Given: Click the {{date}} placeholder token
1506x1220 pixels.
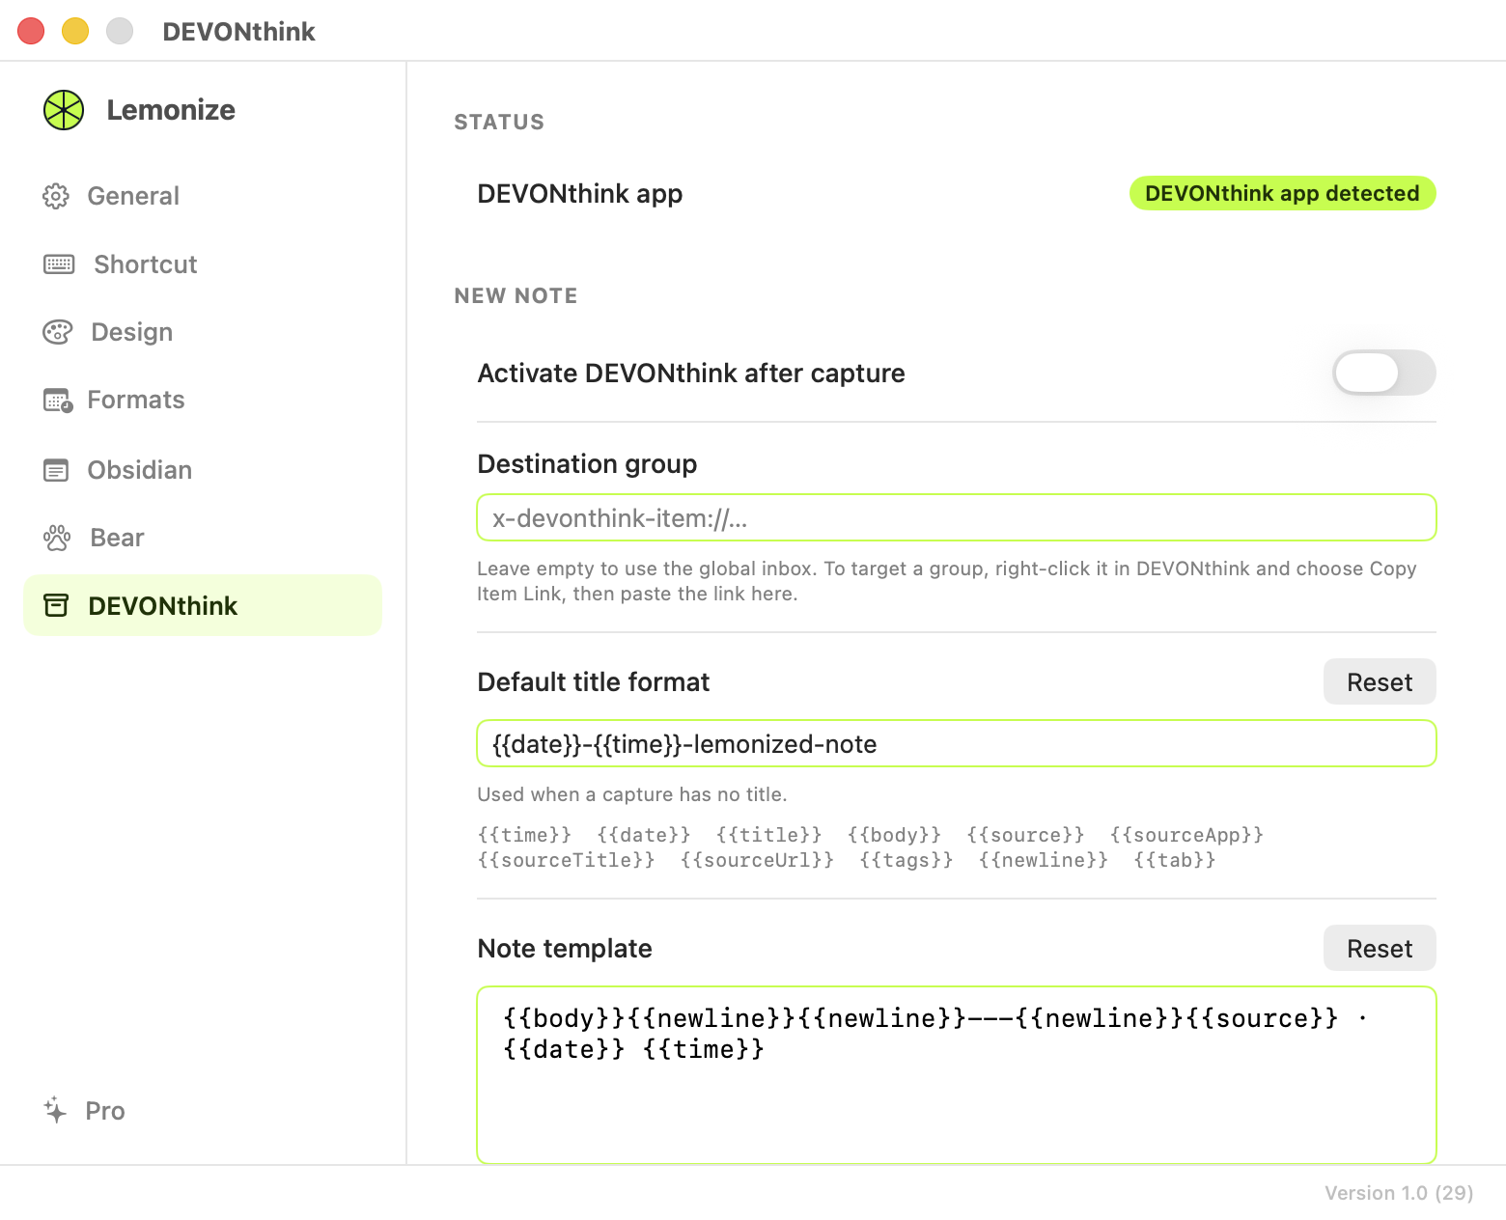Looking at the screenshot, I should click(x=644, y=835).
